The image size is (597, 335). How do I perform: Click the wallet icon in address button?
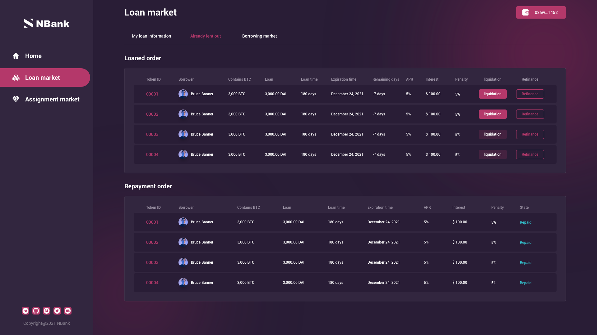(x=525, y=12)
